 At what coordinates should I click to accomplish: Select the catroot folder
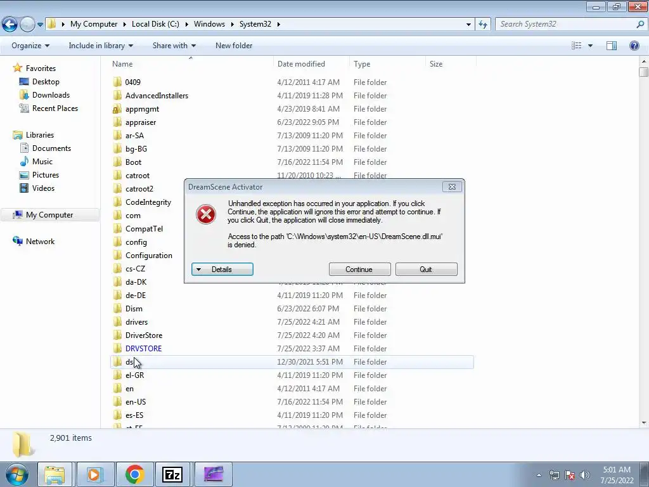click(x=138, y=175)
